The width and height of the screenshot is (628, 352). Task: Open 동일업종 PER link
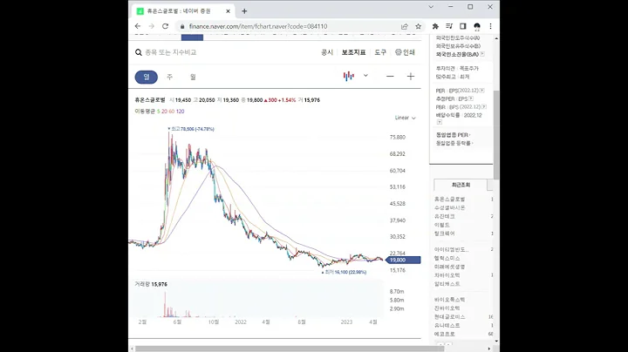(x=453, y=135)
